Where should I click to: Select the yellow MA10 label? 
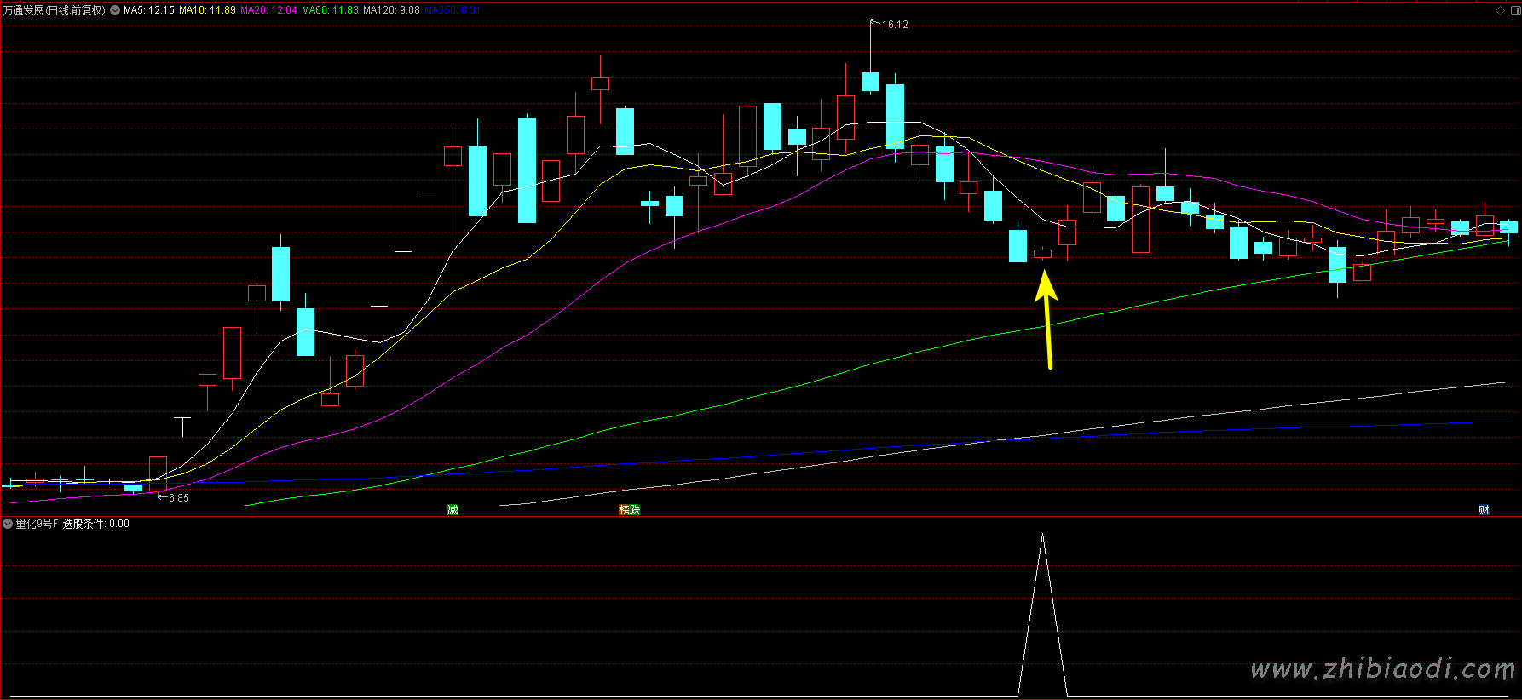click(207, 10)
